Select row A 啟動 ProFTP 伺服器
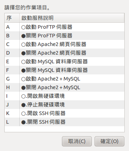This screenshot has width=129, height=151. point(64,27)
